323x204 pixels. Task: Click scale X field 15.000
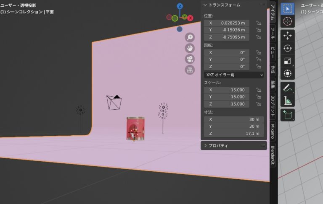point(227,90)
